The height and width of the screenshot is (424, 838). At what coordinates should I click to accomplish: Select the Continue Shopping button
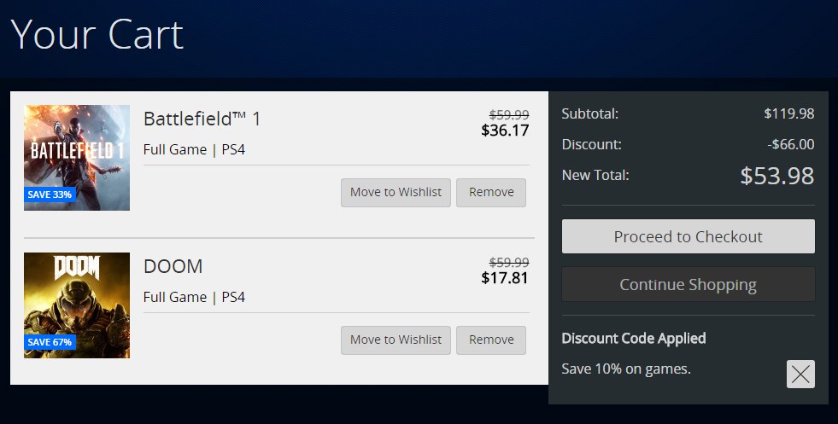(x=689, y=284)
